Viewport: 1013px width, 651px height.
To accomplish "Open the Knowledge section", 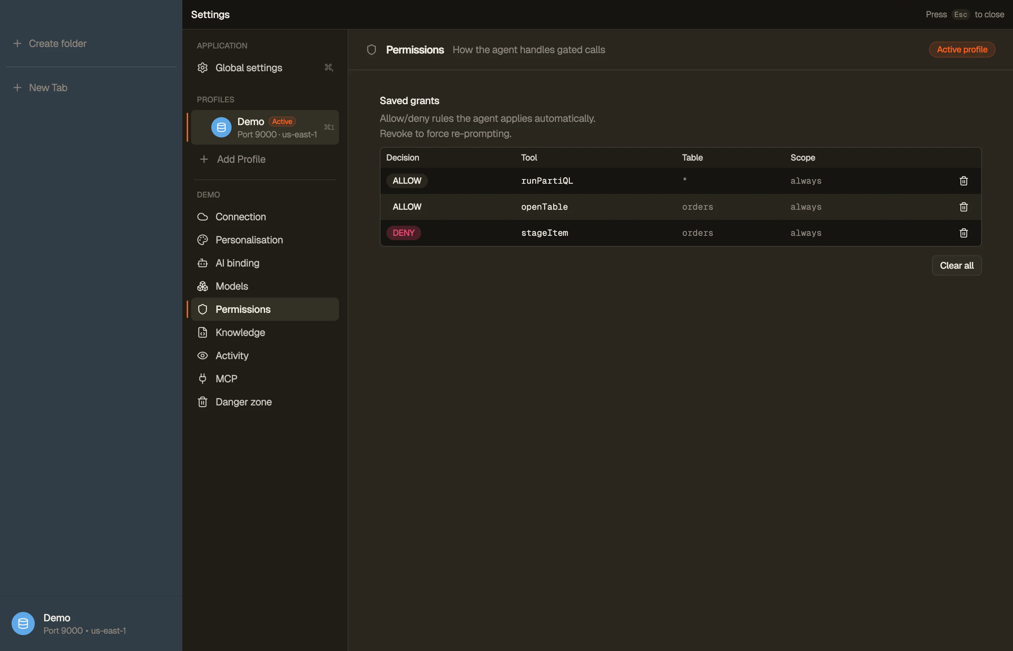I will pyautogui.click(x=265, y=332).
